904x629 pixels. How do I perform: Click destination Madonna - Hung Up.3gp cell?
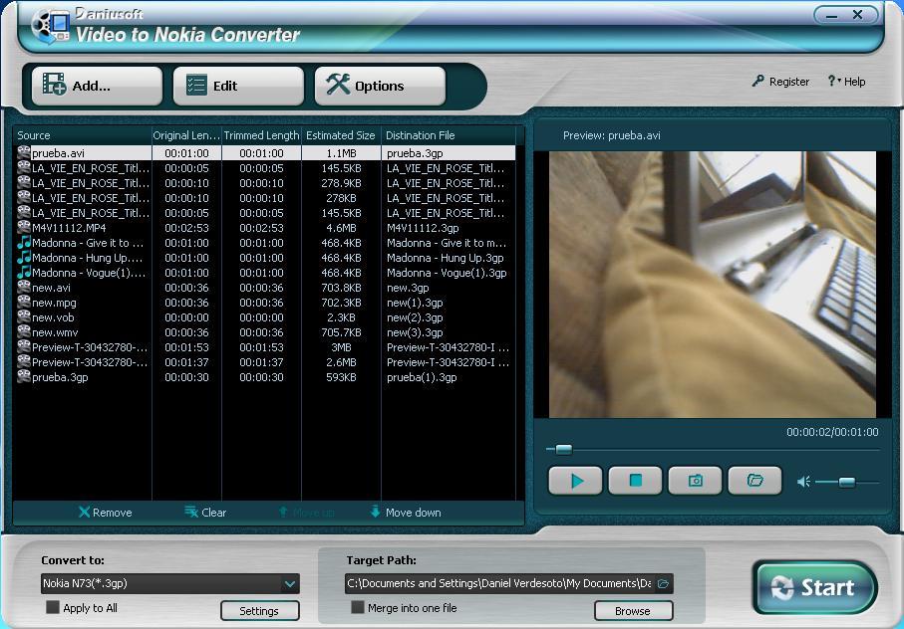(446, 258)
